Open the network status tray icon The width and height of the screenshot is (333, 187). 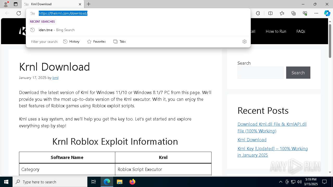pyautogui.click(x=293, y=182)
